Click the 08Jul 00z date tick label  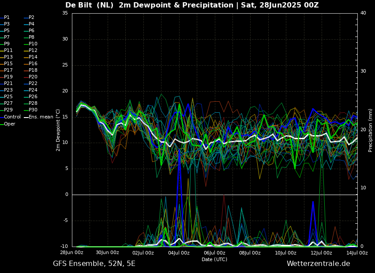click(250, 253)
